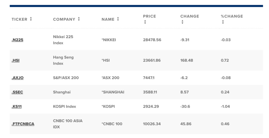The height and width of the screenshot is (138, 269).
Task: Sort by COMPANY column arrows icon
Action: [x=79, y=19]
